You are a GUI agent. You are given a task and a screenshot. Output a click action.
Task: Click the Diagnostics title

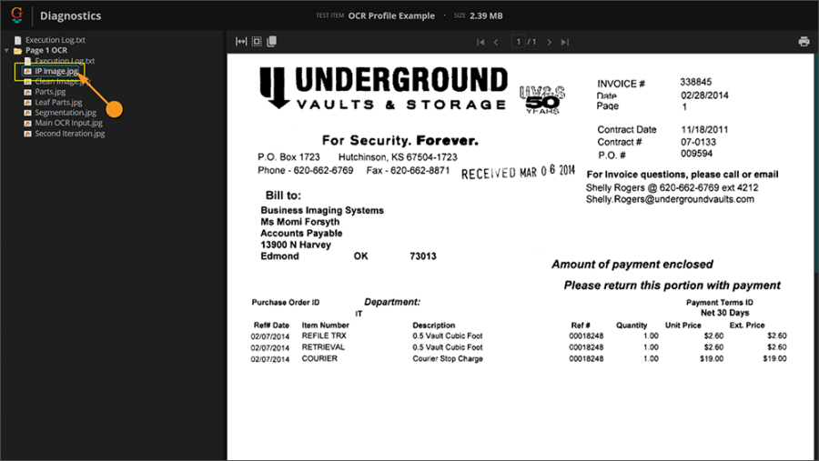(70, 15)
